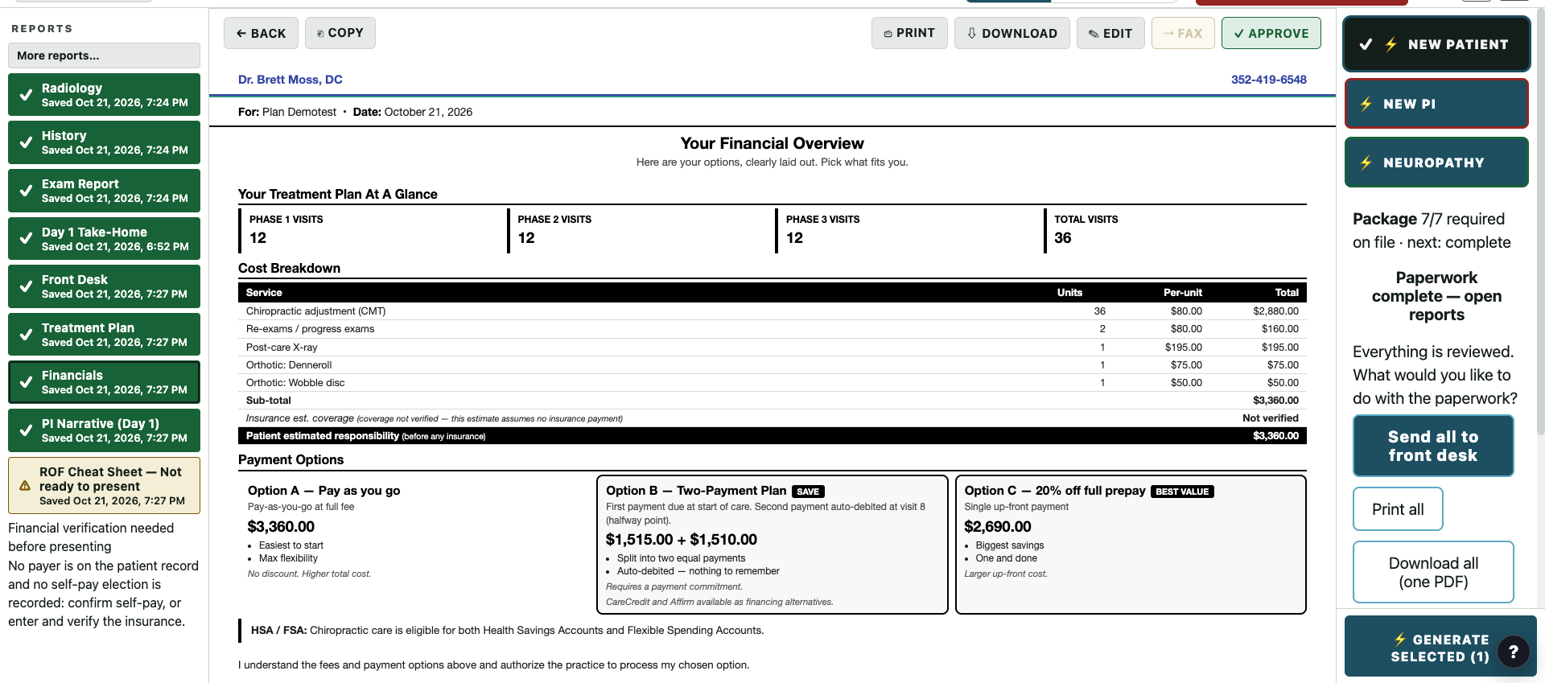Send the report by Fax
Image resolution: width=1545 pixels, height=683 pixels.
click(1183, 33)
